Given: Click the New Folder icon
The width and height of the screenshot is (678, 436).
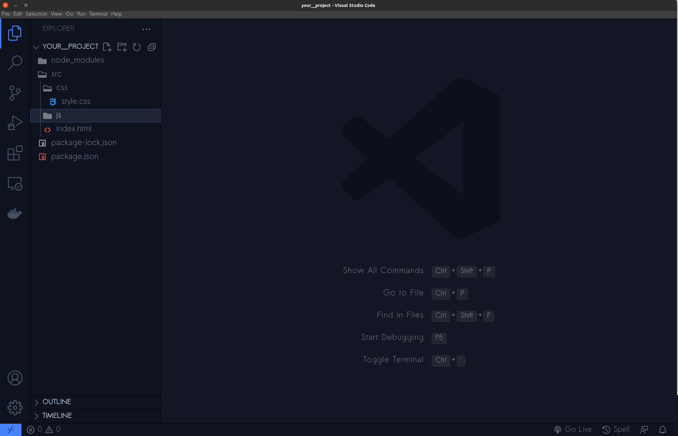Looking at the screenshot, I should 122,47.
